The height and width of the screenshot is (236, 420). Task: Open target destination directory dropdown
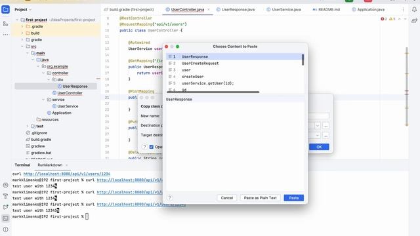click(318, 136)
